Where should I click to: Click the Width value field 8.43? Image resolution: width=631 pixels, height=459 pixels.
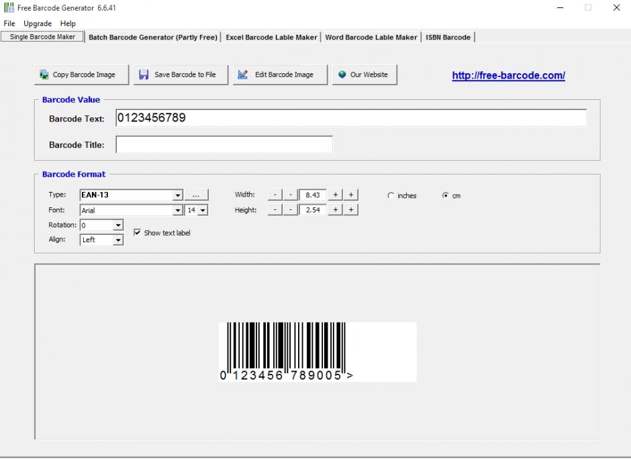coord(313,195)
